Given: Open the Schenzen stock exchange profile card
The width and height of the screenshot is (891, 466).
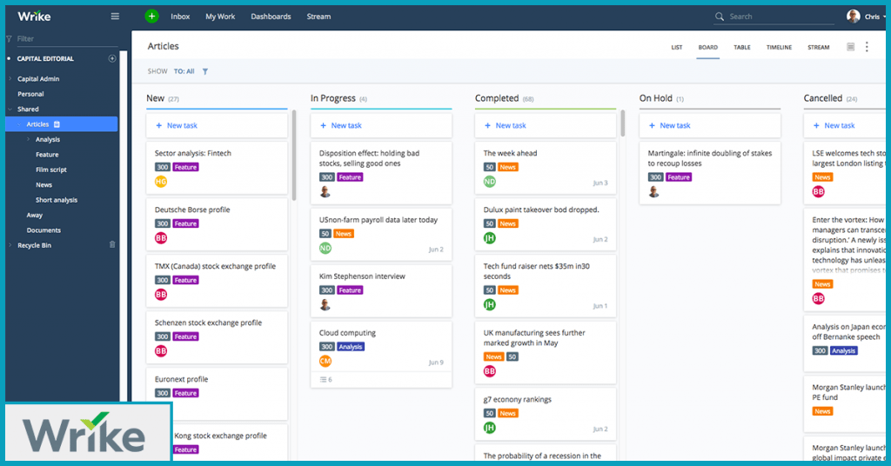Looking at the screenshot, I should pos(217,337).
